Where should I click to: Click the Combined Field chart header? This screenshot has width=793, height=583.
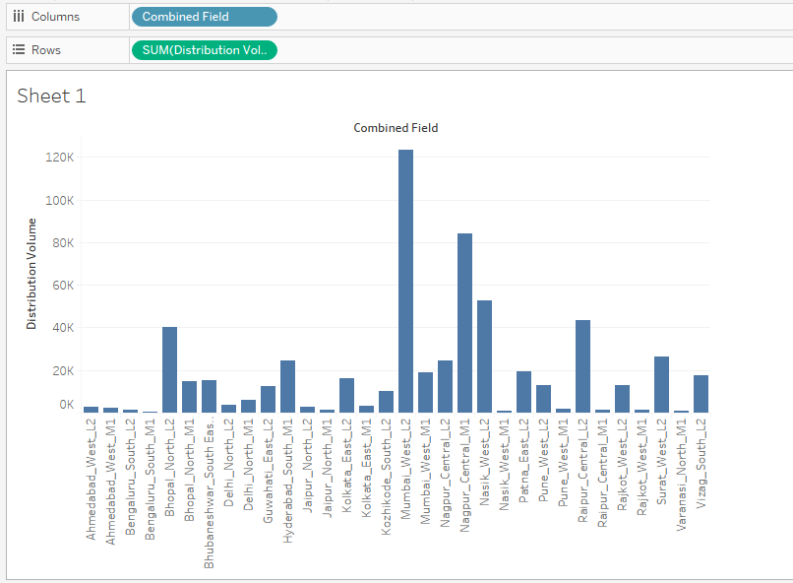(396, 128)
